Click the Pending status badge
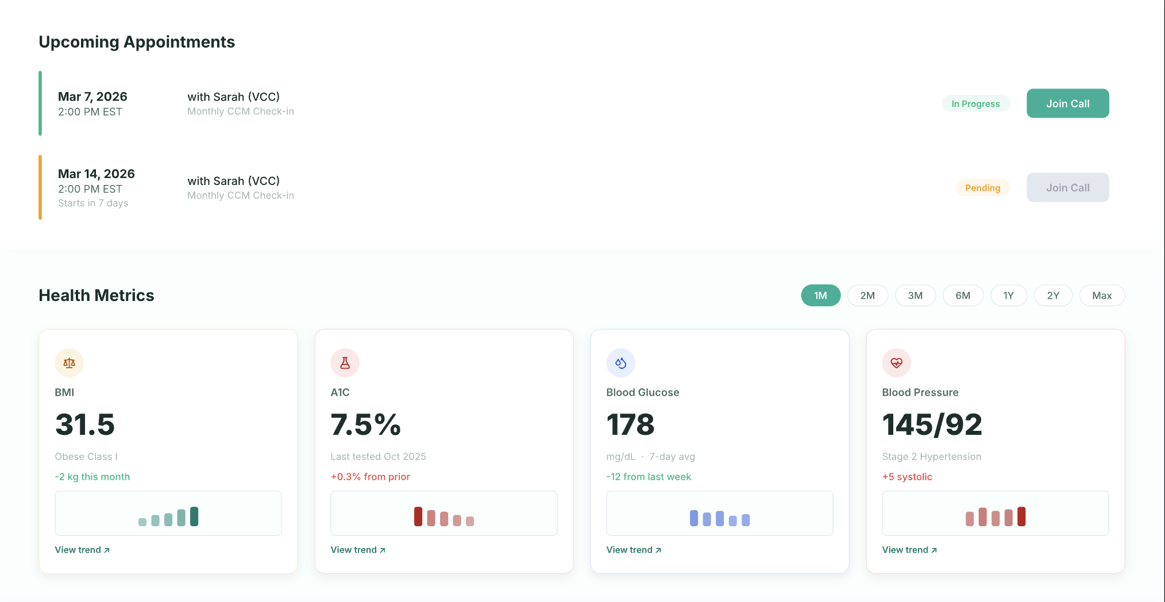1165x602 pixels. pyautogui.click(x=983, y=187)
